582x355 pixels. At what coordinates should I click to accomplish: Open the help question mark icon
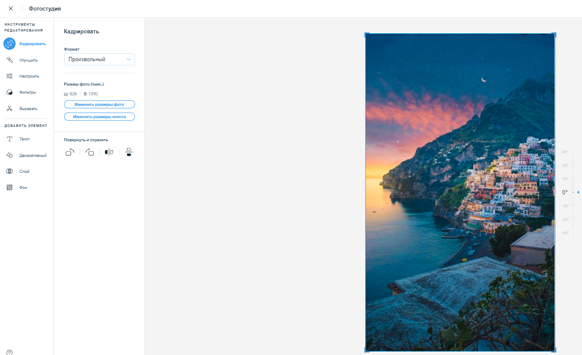point(9,352)
